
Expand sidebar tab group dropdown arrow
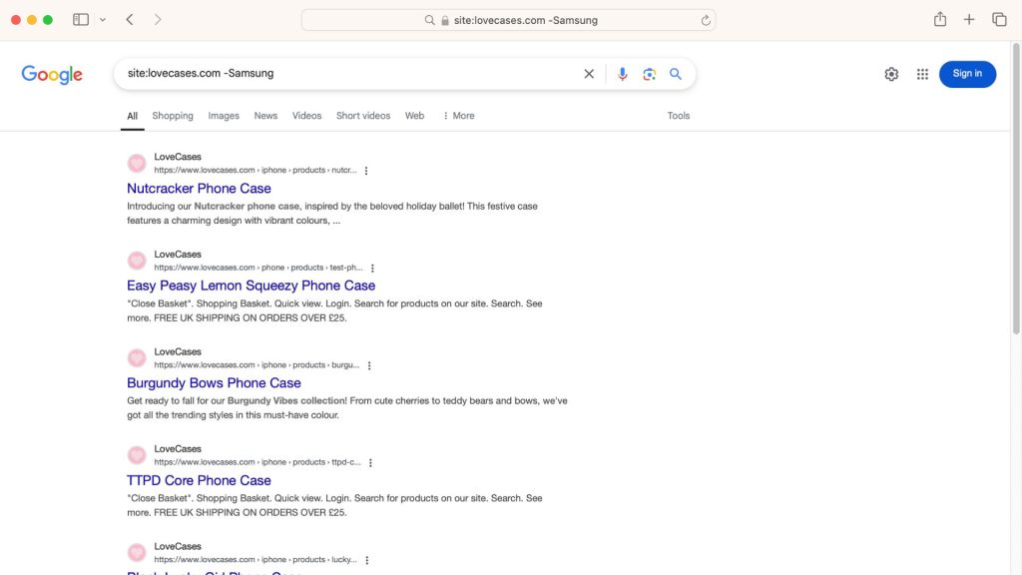coord(102,20)
